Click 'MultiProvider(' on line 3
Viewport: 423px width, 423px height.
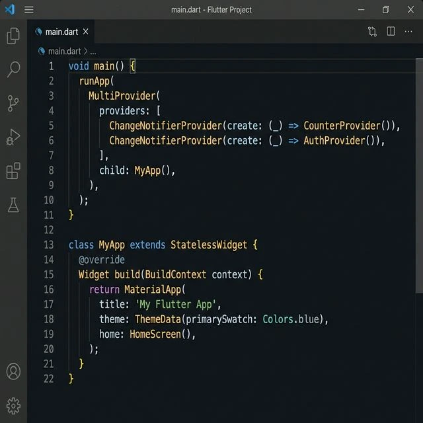point(124,96)
